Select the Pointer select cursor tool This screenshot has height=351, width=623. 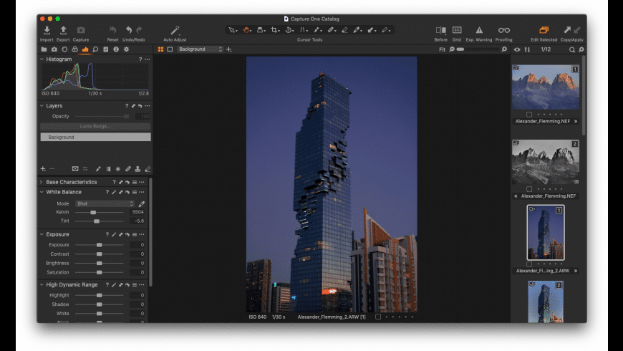pos(233,30)
